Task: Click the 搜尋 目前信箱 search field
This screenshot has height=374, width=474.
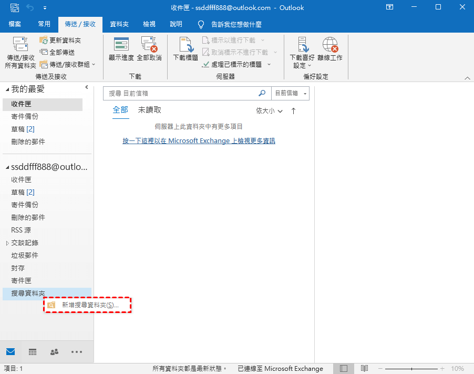Action: (x=180, y=94)
